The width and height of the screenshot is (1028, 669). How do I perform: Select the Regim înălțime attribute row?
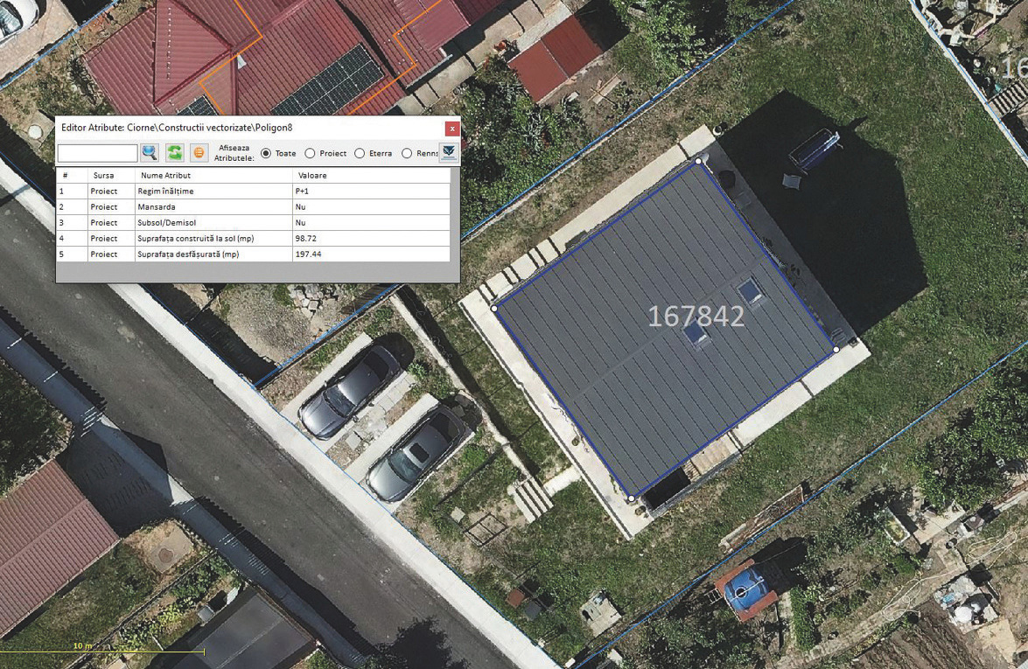pyautogui.click(x=165, y=191)
